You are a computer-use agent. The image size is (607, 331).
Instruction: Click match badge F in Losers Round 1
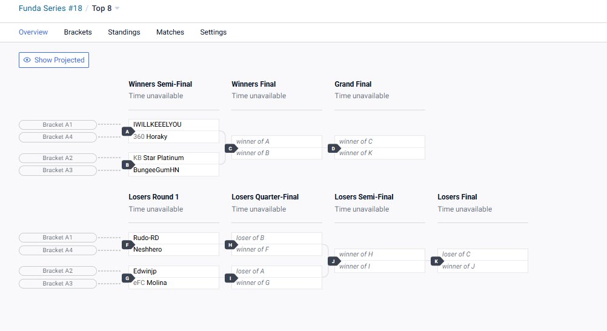[x=127, y=244]
